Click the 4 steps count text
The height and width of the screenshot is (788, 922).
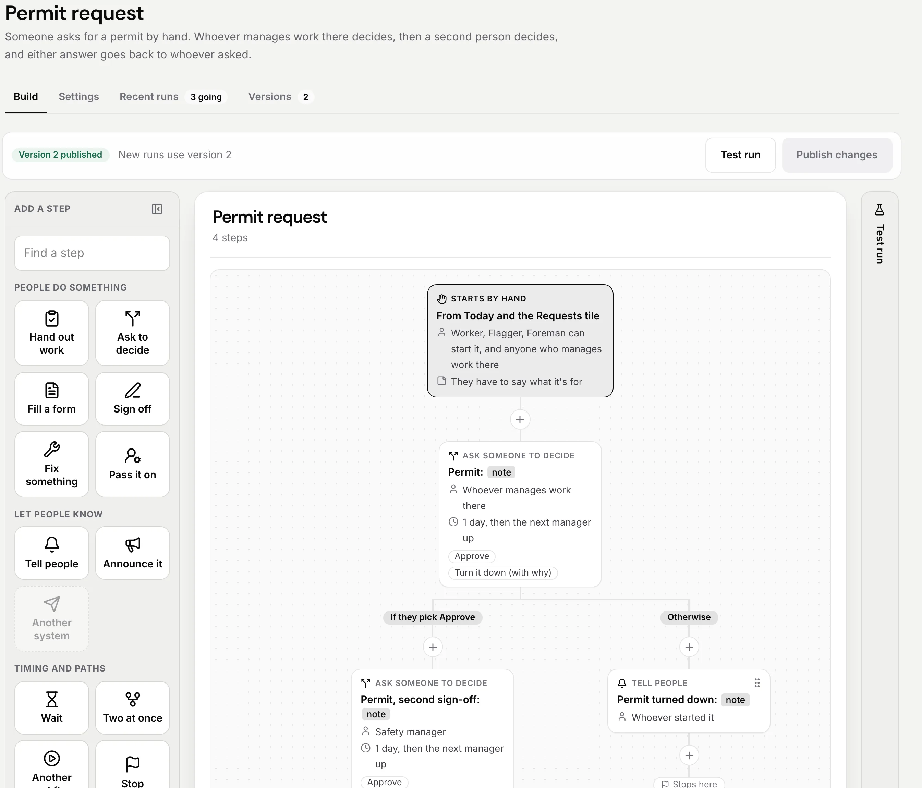click(230, 237)
